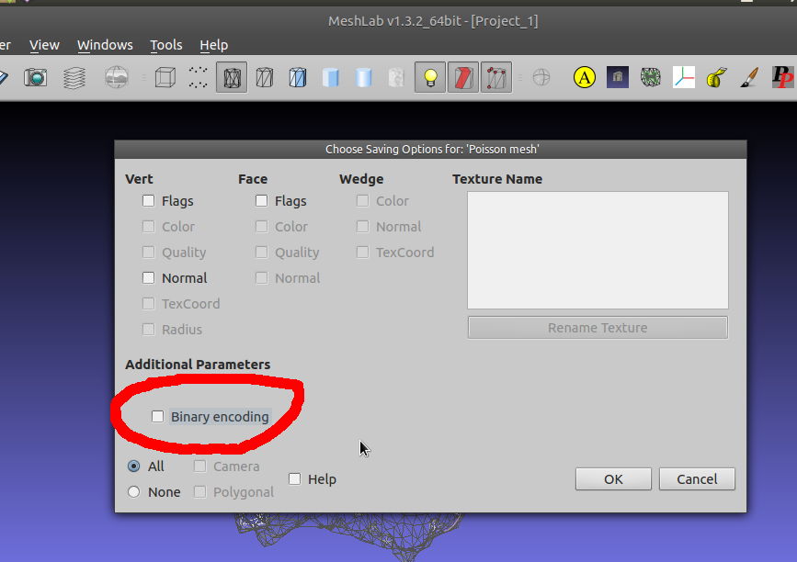
Task: Open the Tools menu
Action: pos(166,45)
